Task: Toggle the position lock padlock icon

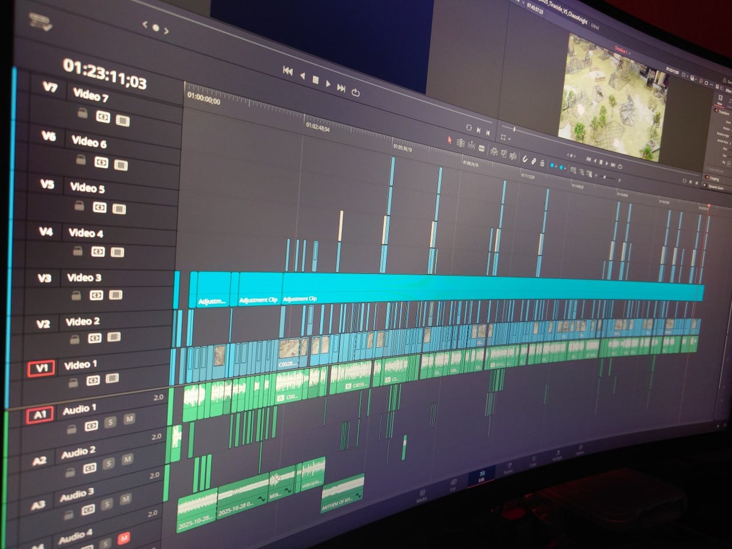Action: tap(542, 163)
